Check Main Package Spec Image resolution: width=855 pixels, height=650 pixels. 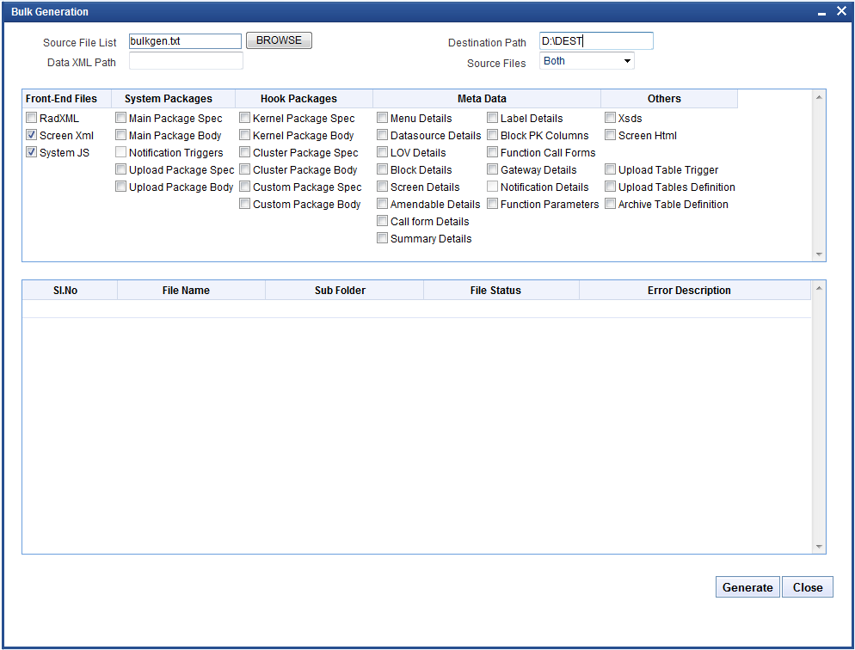tap(120, 118)
